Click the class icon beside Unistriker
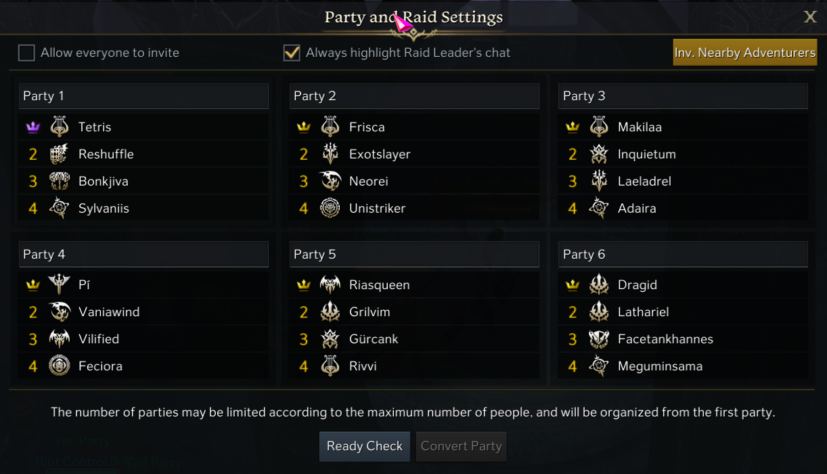 pos(330,209)
